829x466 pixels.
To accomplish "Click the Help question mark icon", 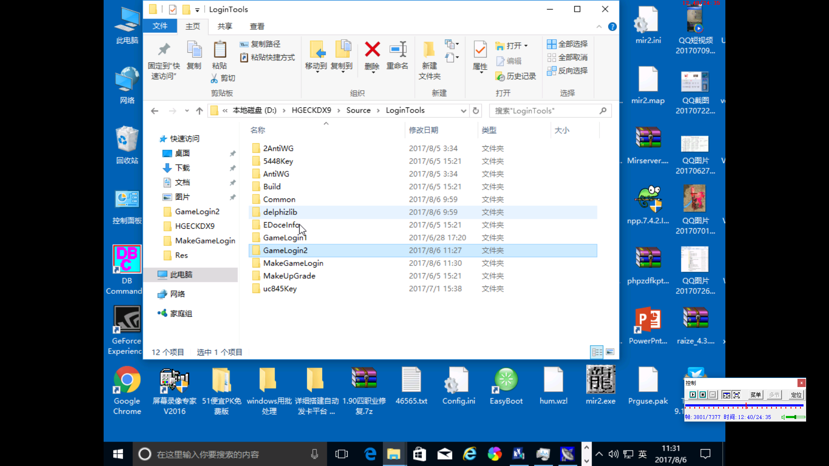I will [612, 27].
